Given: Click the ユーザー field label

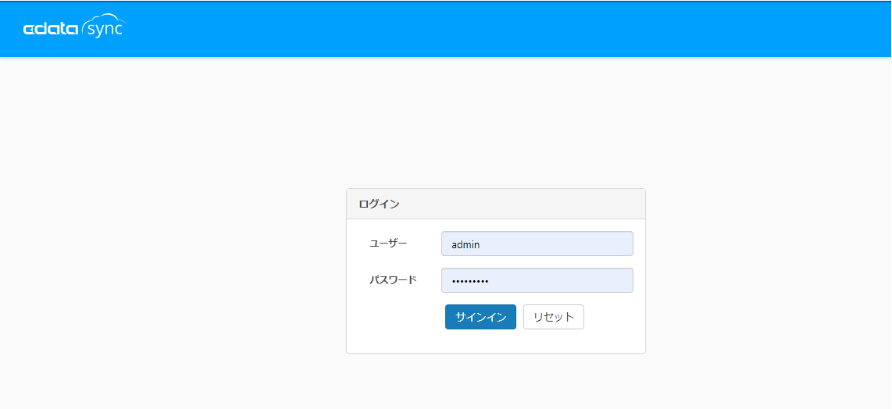Looking at the screenshot, I should [x=388, y=244].
